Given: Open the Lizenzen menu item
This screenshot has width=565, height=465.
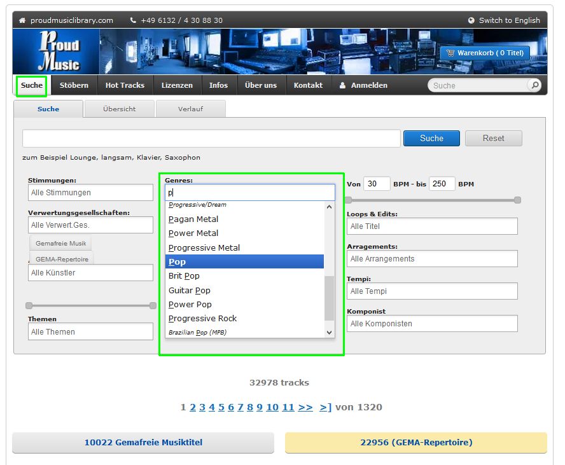Looking at the screenshot, I should (177, 85).
